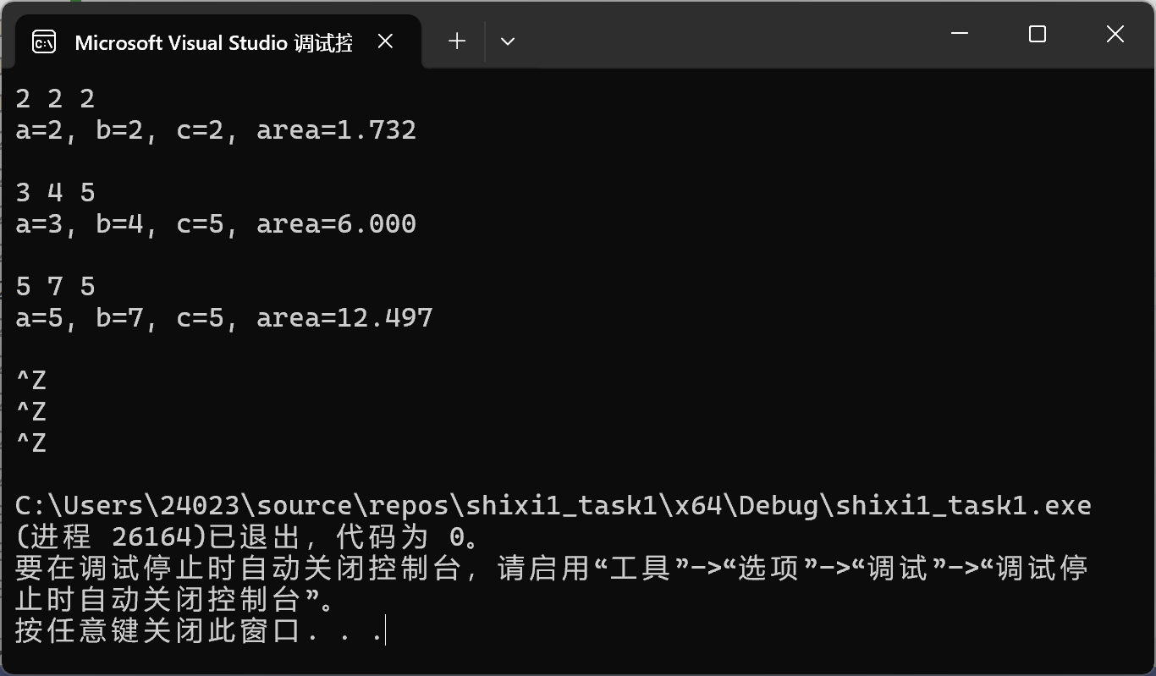Expand the new tab profile dropdown chevron
The image size is (1156, 676).
[x=508, y=41]
